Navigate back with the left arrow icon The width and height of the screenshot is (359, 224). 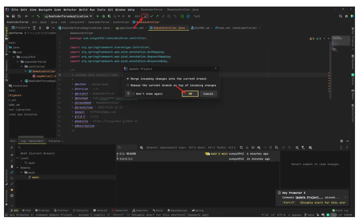pos(27,16)
